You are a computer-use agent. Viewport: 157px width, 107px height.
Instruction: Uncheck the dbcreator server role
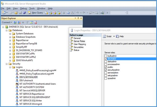click(x=106, y=59)
